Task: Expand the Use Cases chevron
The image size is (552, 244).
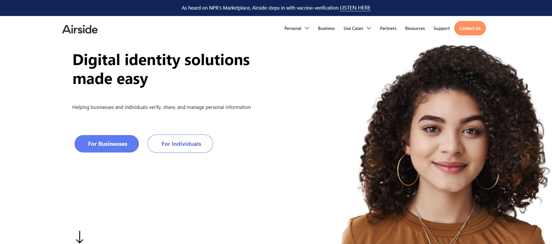Action: click(x=369, y=28)
